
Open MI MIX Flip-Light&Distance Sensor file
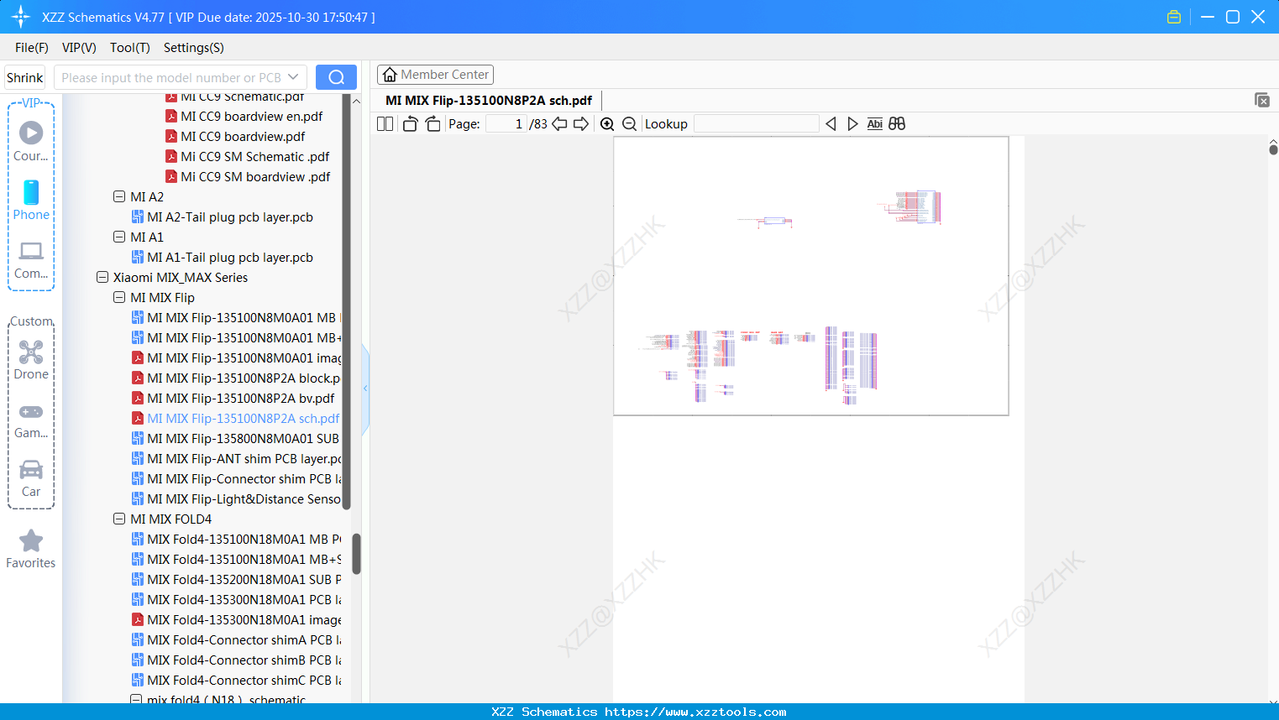tap(236, 498)
